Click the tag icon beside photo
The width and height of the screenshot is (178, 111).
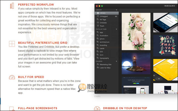[x=98, y=39]
